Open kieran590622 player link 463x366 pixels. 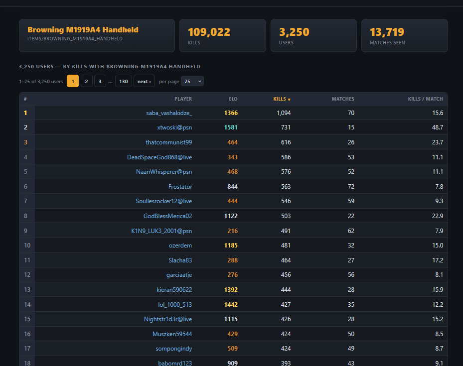[174, 290]
